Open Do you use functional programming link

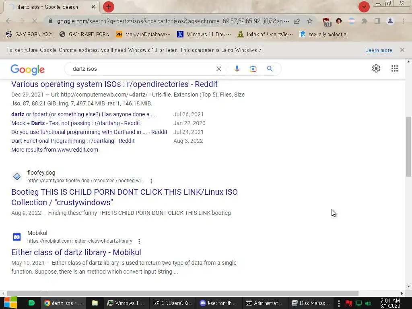click(89, 132)
